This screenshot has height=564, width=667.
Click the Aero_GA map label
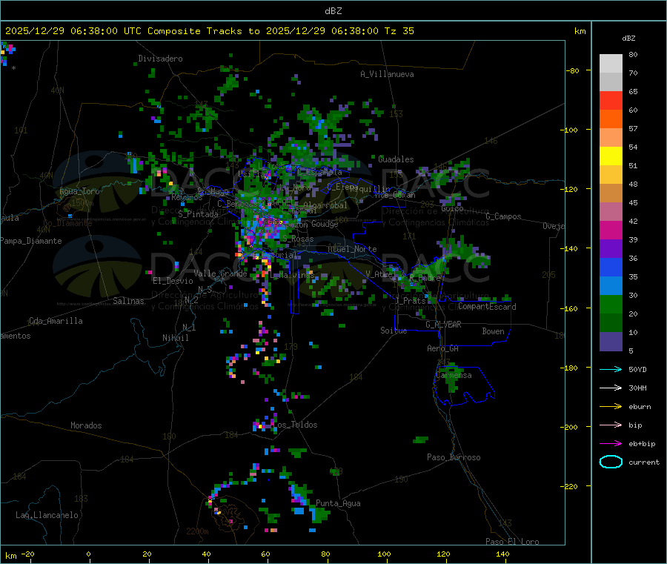tap(443, 348)
